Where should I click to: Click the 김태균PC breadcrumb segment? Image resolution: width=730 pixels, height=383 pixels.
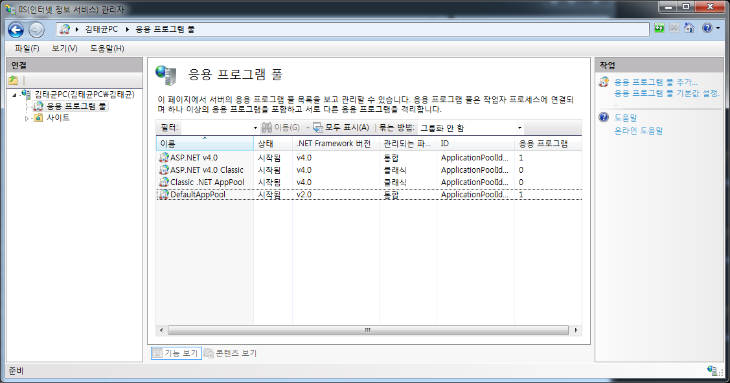point(102,29)
